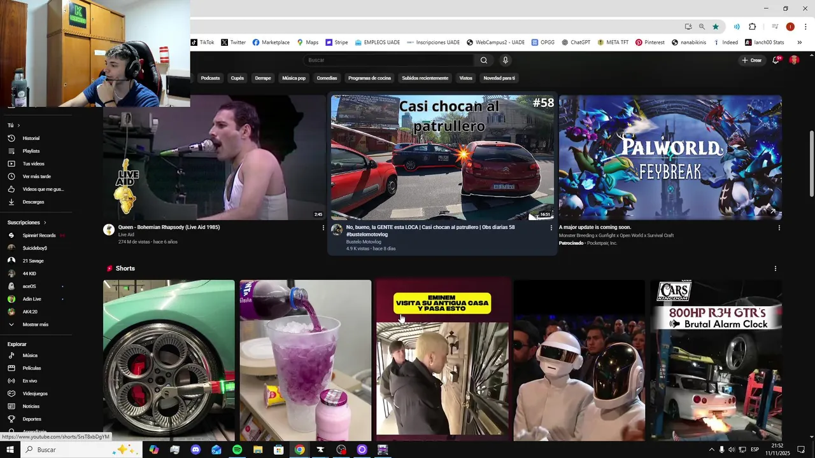Open the Eminem visita su antigua casa Short

pyautogui.click(x=443, y=360)
